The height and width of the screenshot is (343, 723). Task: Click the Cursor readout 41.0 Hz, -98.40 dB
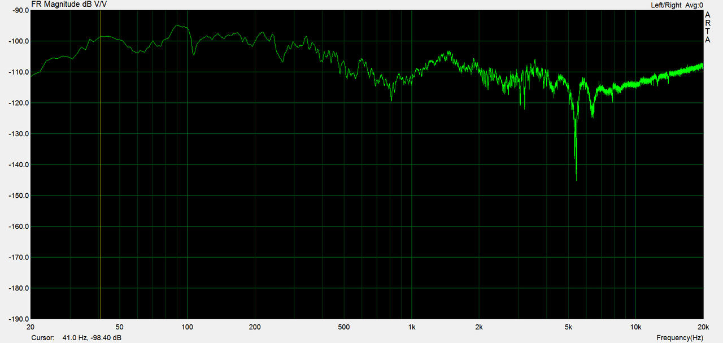point(92,337)
